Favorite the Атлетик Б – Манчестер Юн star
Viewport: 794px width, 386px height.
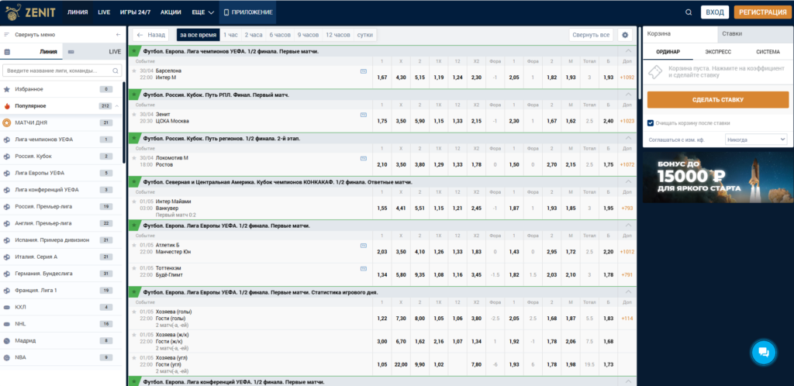[134, 245]
